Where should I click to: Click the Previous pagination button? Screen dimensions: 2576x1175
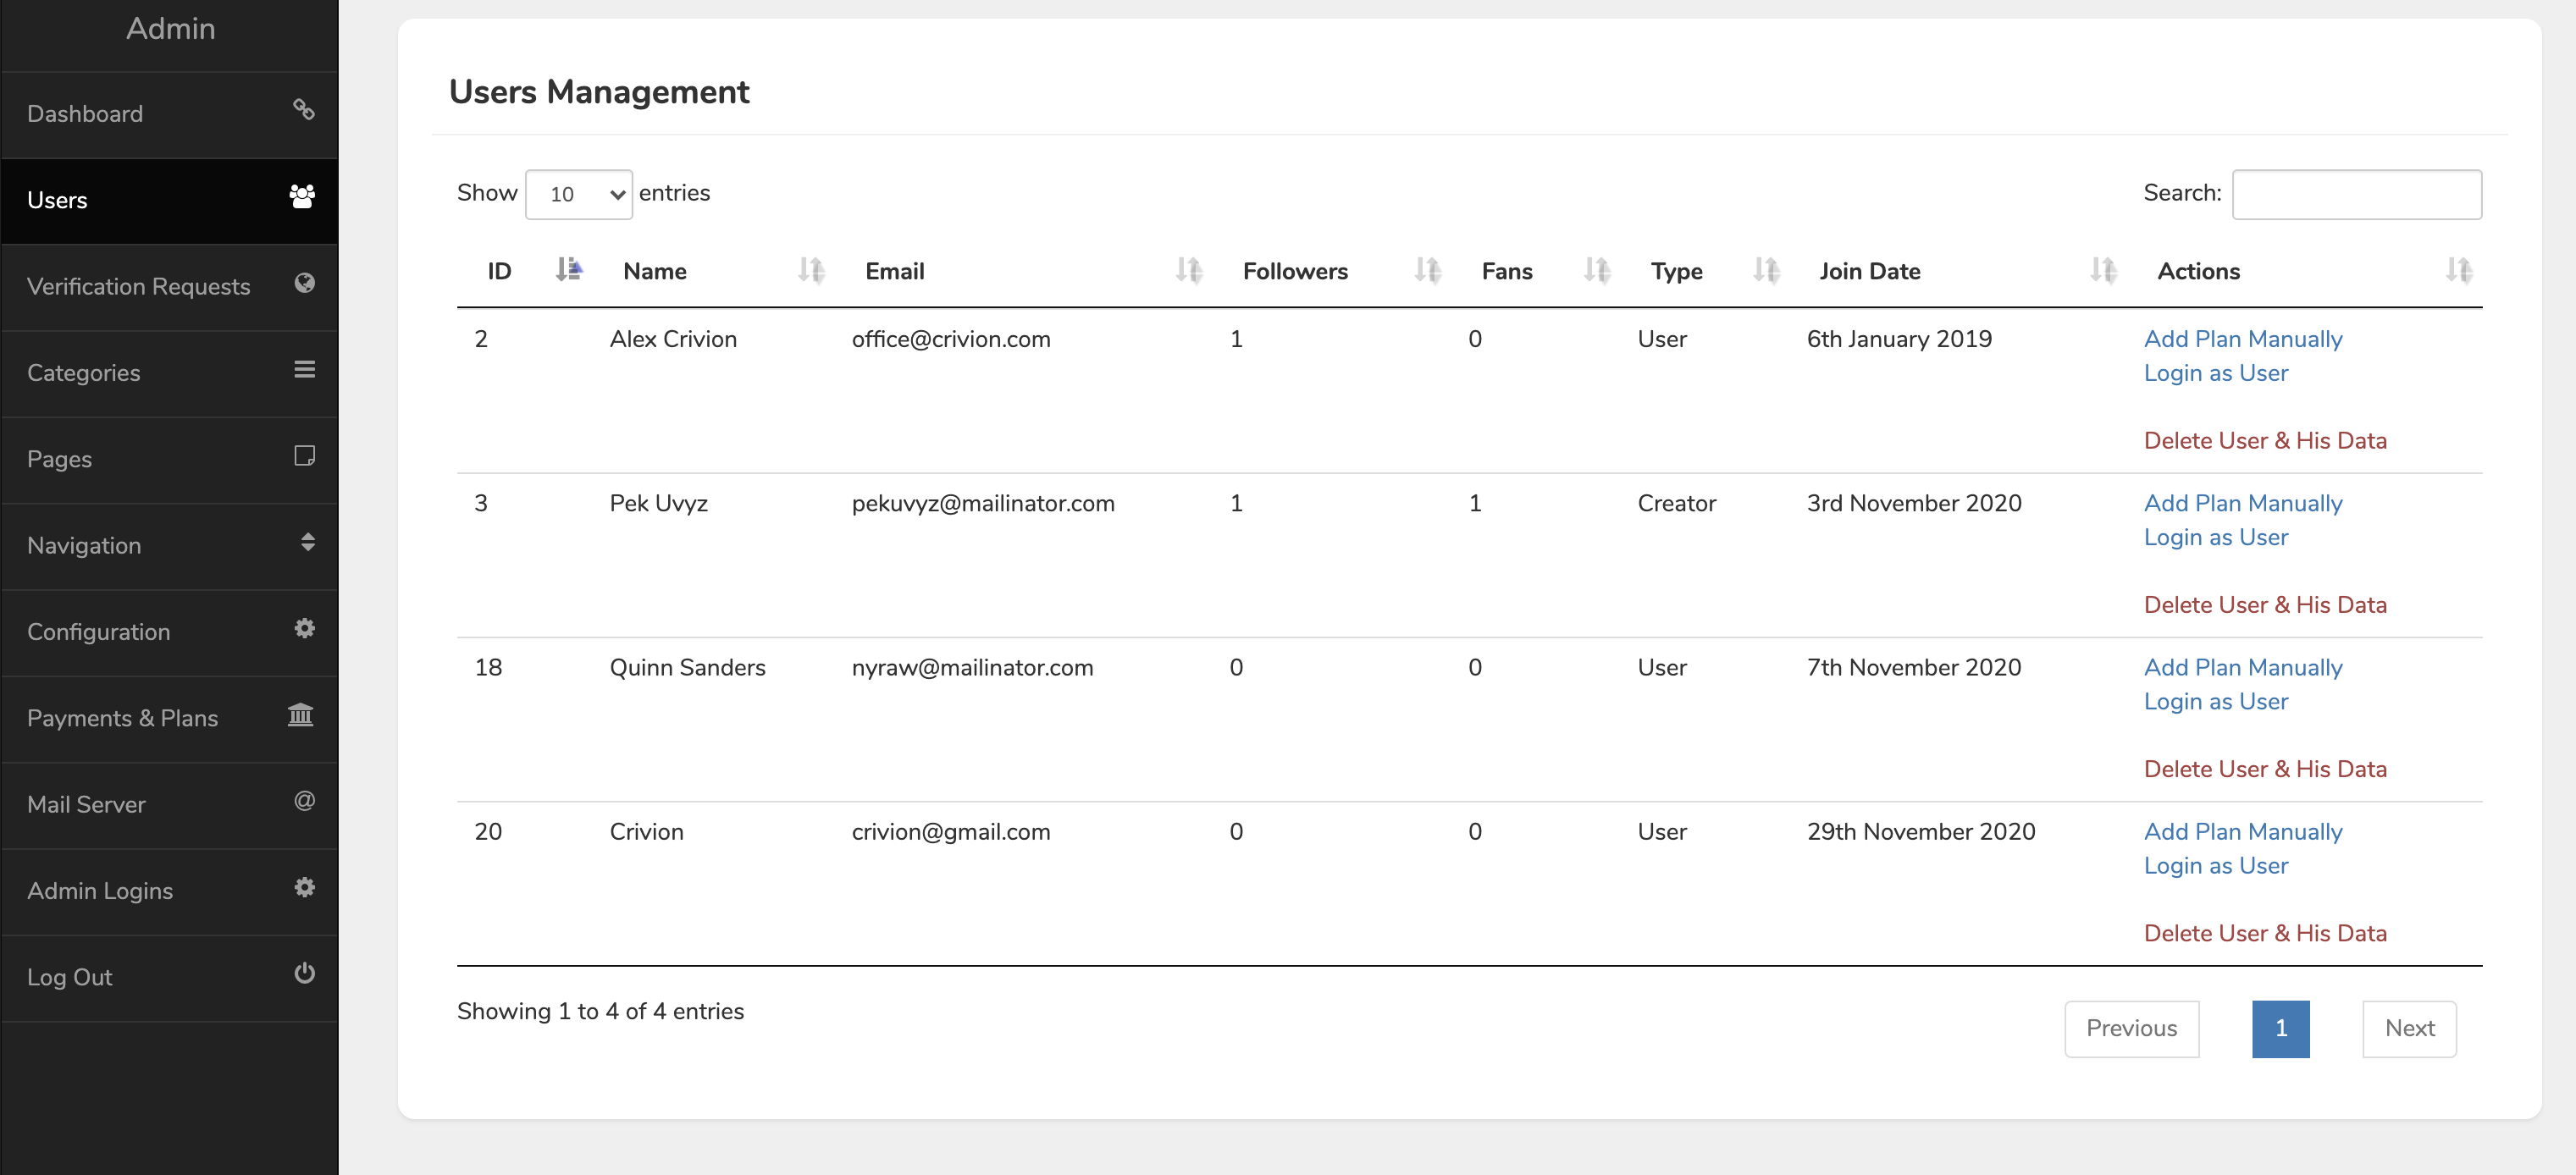coord(2131,1028)
